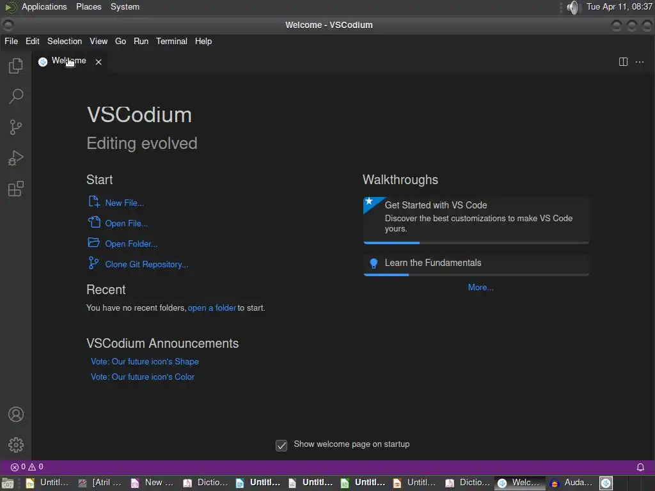
Task: Open the Run and Debug view
Action: (x=16, y=159)
